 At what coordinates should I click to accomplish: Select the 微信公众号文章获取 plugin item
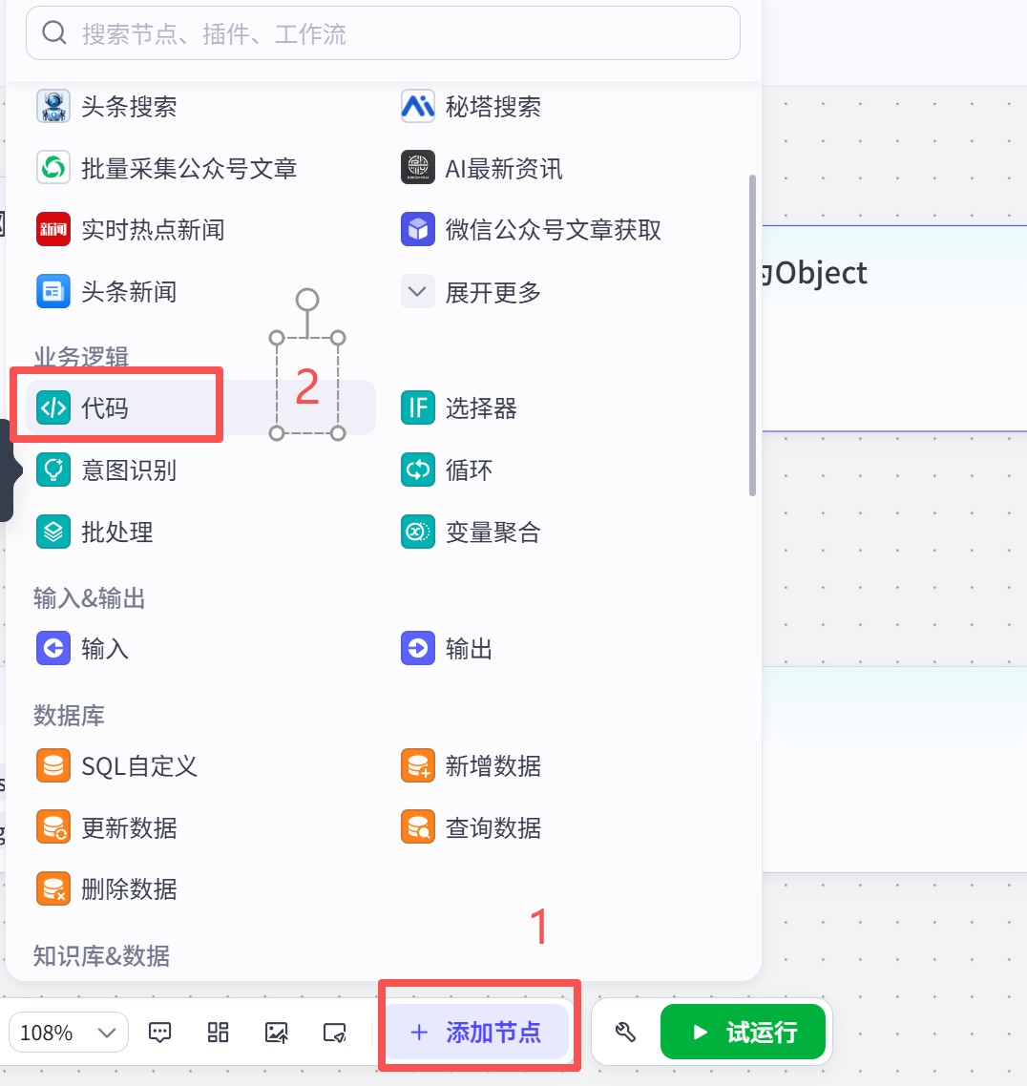[552, 230]
